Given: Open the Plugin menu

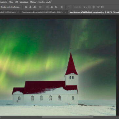Looking at the screenshot, I should [x=33, y=2].
